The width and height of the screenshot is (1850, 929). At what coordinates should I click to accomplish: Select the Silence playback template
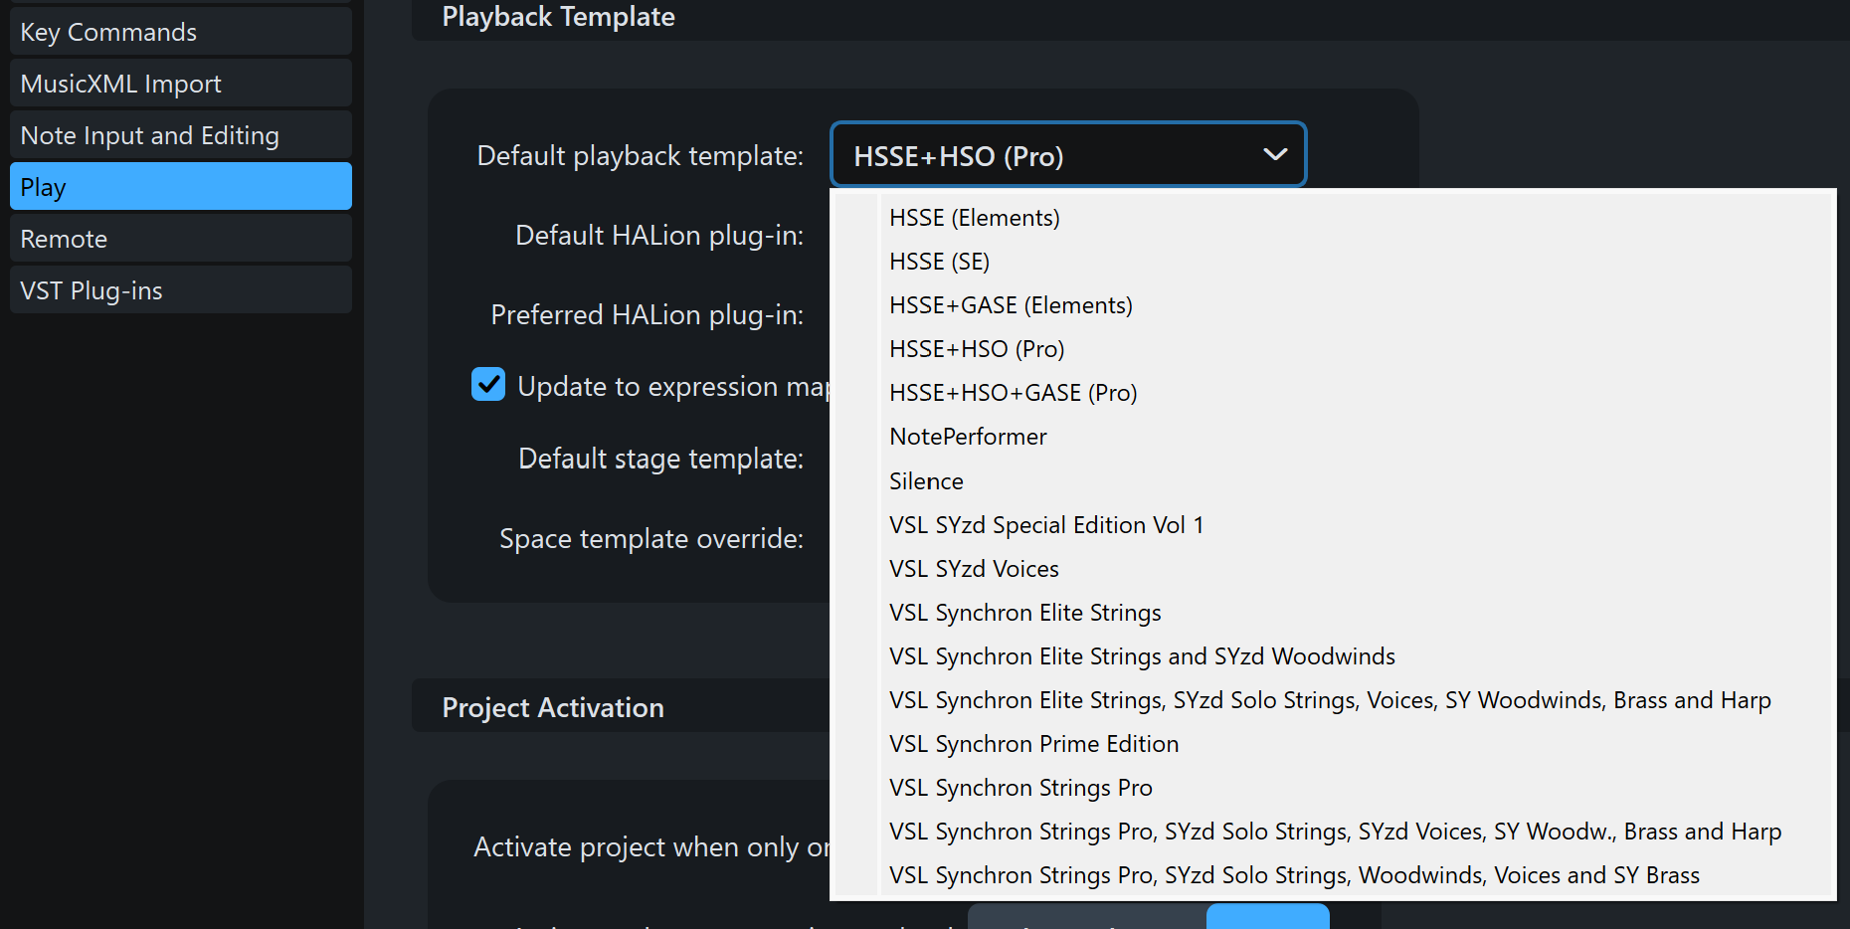(x=1333, y=481)
